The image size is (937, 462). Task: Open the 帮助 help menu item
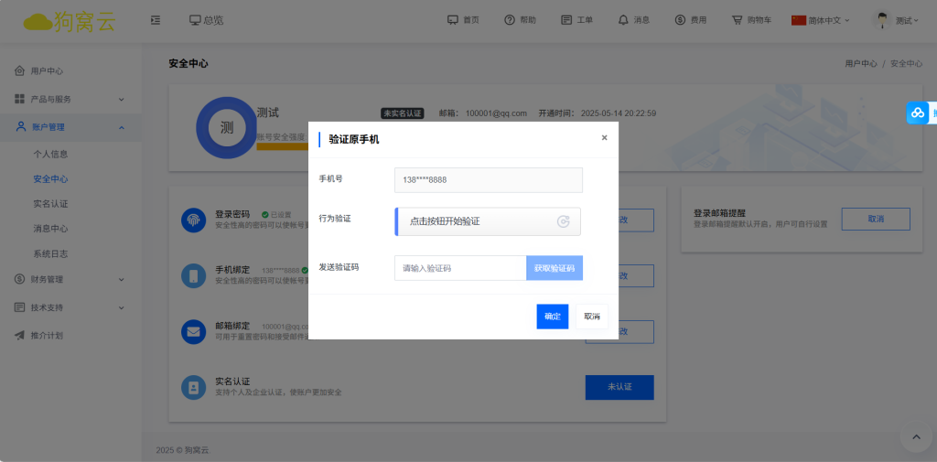pyautogui.click(x=520, y=20)
